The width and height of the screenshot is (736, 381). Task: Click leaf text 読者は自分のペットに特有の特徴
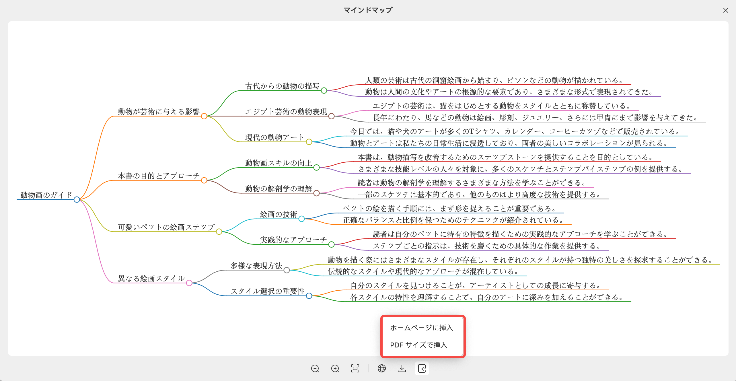pyautogui.click(x=520, y=234)
